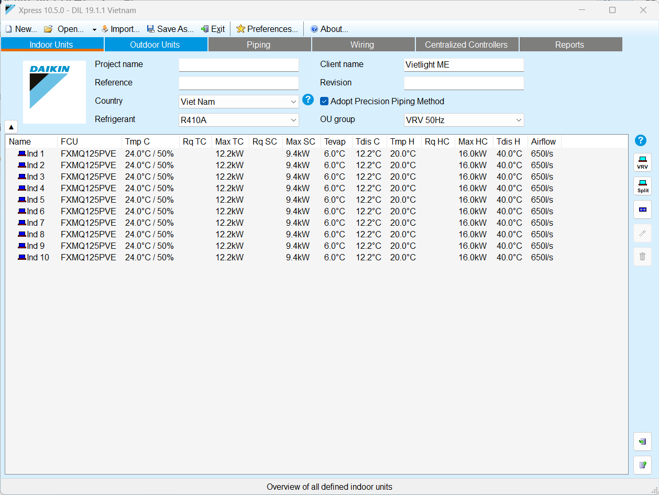This screenshot has height=495, width=659.
Task: Click the Reference input field
Action: pos(239,83)
